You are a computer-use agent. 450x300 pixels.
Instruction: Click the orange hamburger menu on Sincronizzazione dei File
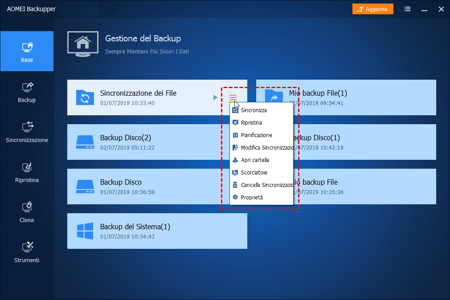pyautogui.click(x=233, y=97)
